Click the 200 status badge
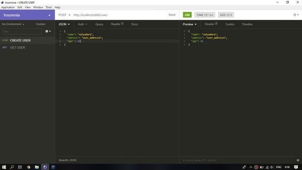This screenshot has width=302, height=170. click(x=187, y=15)
